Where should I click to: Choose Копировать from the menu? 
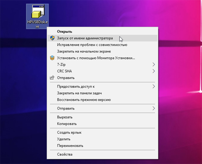(102, 124)
